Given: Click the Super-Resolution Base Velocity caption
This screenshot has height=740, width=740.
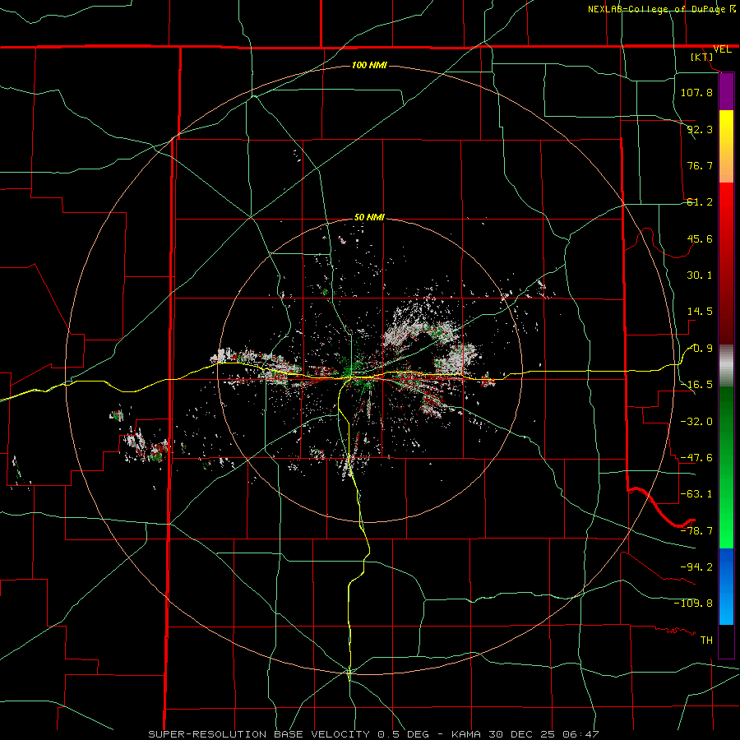Looking at the screenshot, I should tap(374, 734).
